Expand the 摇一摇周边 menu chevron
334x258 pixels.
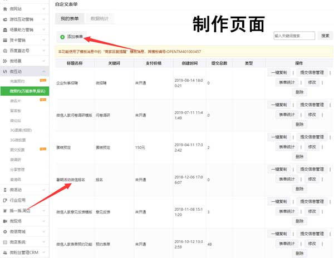click(x=43, y=211)
